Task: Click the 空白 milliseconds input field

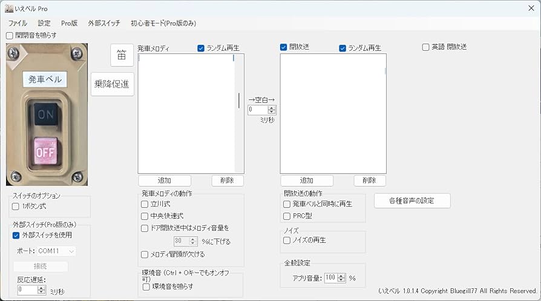Action: (x=258, y=110)
